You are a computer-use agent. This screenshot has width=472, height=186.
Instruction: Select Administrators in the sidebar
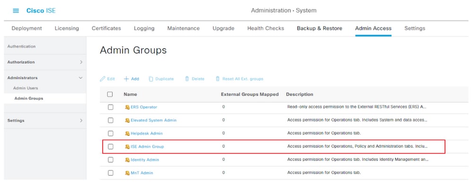[x=23, y=78]
